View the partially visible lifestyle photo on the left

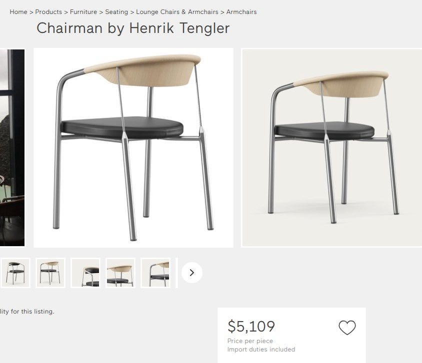point(12,148)
